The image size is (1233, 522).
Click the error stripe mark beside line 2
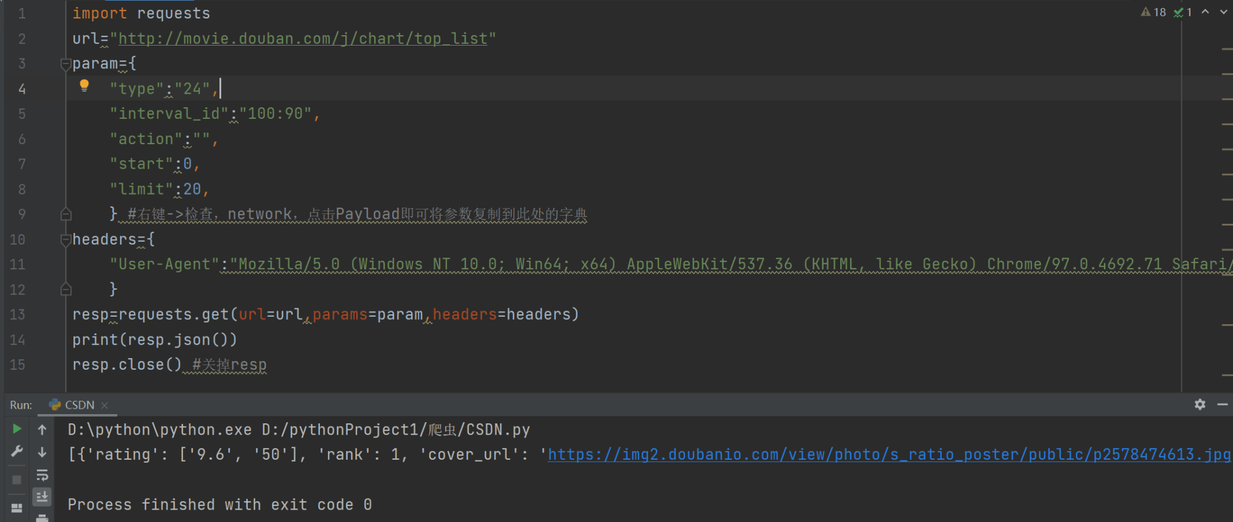click(x=1227, y=49)
